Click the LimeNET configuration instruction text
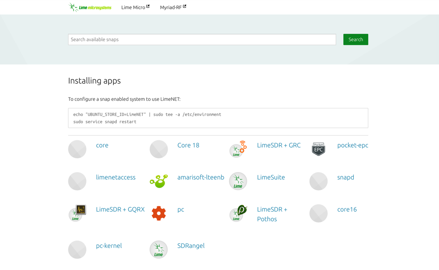Viewport: 439px width, 270px height. tap(124, 99)
